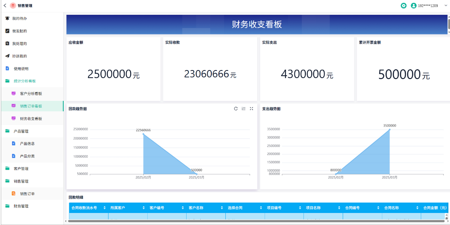The image size is (450, 225).
Task: Click the 2025/03月 label on 支出趋势图
Action: pos(390,178)
